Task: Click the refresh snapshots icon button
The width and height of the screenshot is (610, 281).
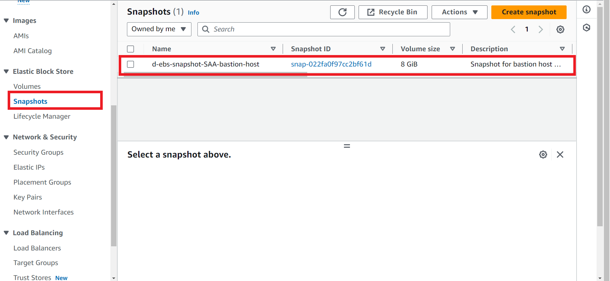Action: tap(342, 12)
